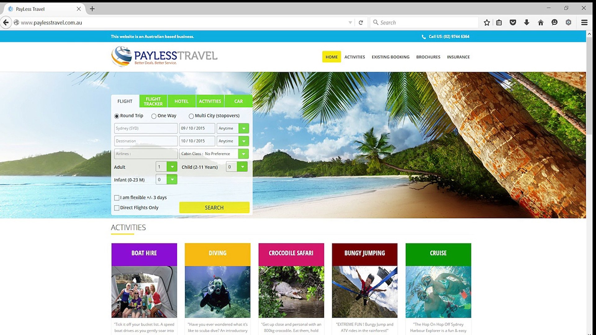This screenshot has height=335, width=596.
Task: Click the browser Search box
Action: [x=424, y=22]
